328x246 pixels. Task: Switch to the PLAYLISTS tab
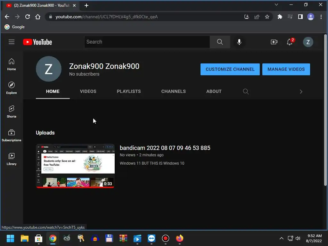click(x=129, y=91)
